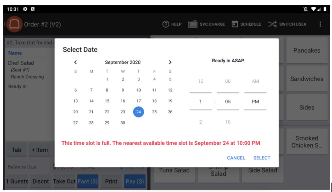Confirm the date with the SELECT button
332x192 pixels.
click(x=262, y=158)
